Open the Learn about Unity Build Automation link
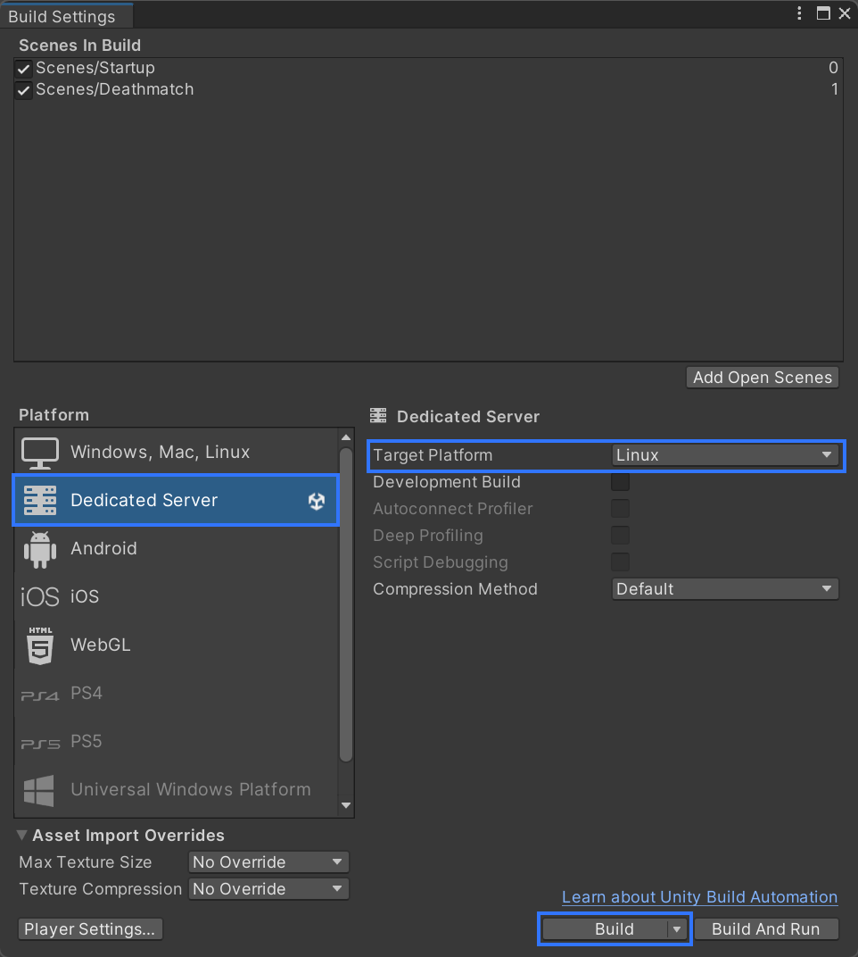Screen dimensions: 858x957 click(x=699, y=897)
